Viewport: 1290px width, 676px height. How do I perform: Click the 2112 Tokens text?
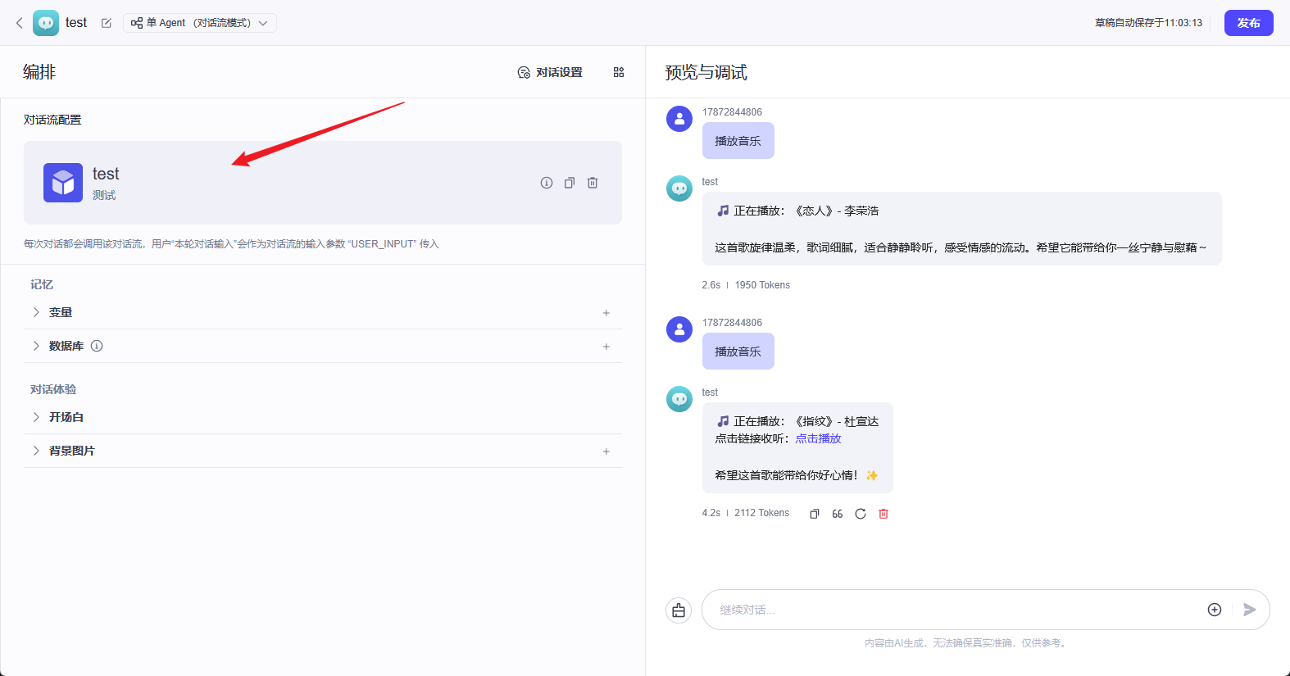pyautogui.click(x=761, y=513)
